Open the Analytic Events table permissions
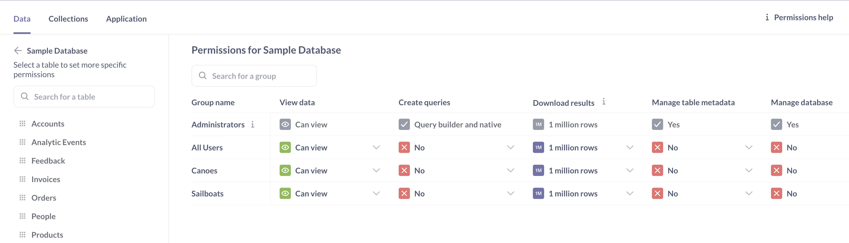 tap(59, 142)
